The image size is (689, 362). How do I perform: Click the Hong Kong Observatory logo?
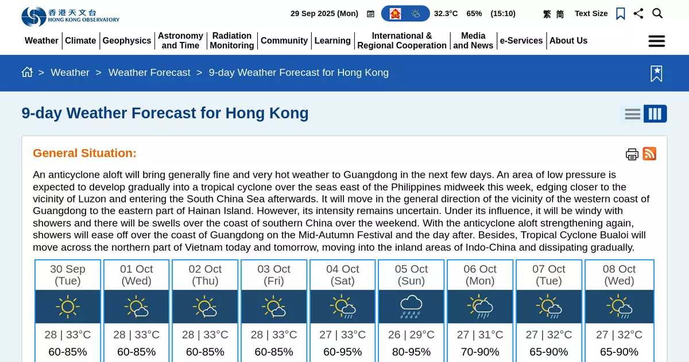tap(70, 16)
